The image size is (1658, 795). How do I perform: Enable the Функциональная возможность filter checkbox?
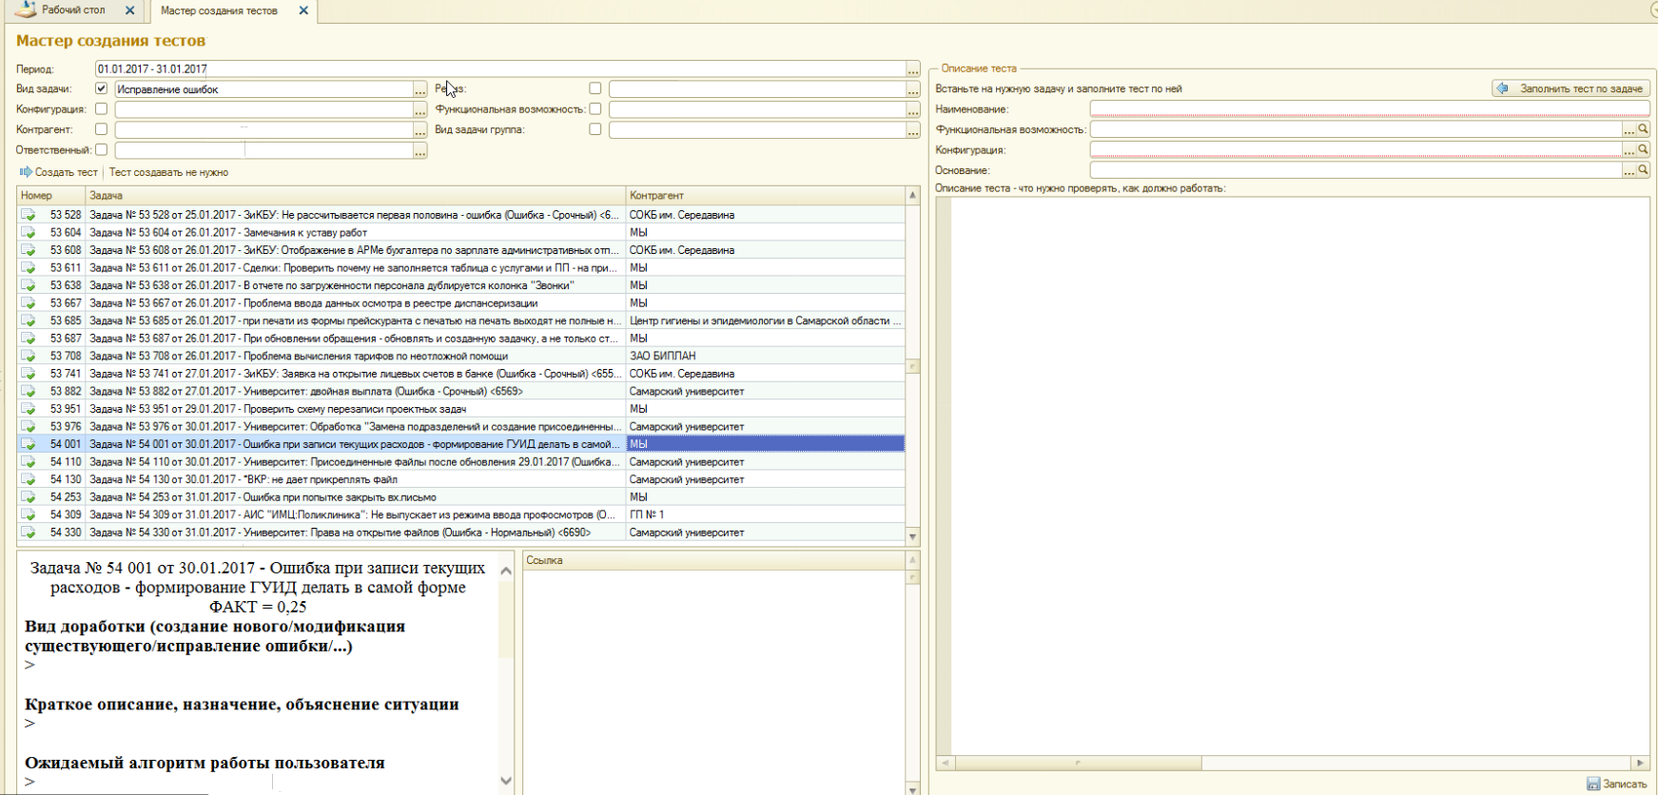595,109
